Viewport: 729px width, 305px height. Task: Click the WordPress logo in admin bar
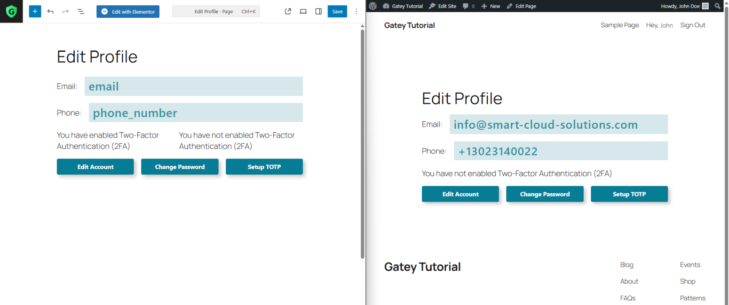373,6
